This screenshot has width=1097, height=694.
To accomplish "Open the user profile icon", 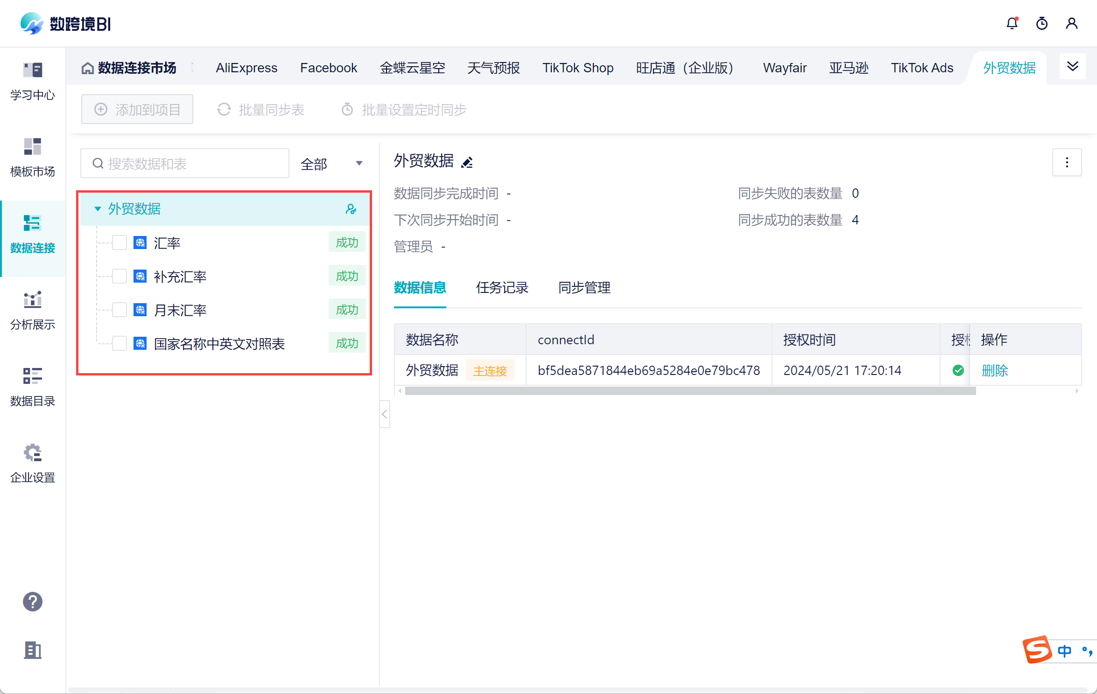I will click(x=1071, y=23).
